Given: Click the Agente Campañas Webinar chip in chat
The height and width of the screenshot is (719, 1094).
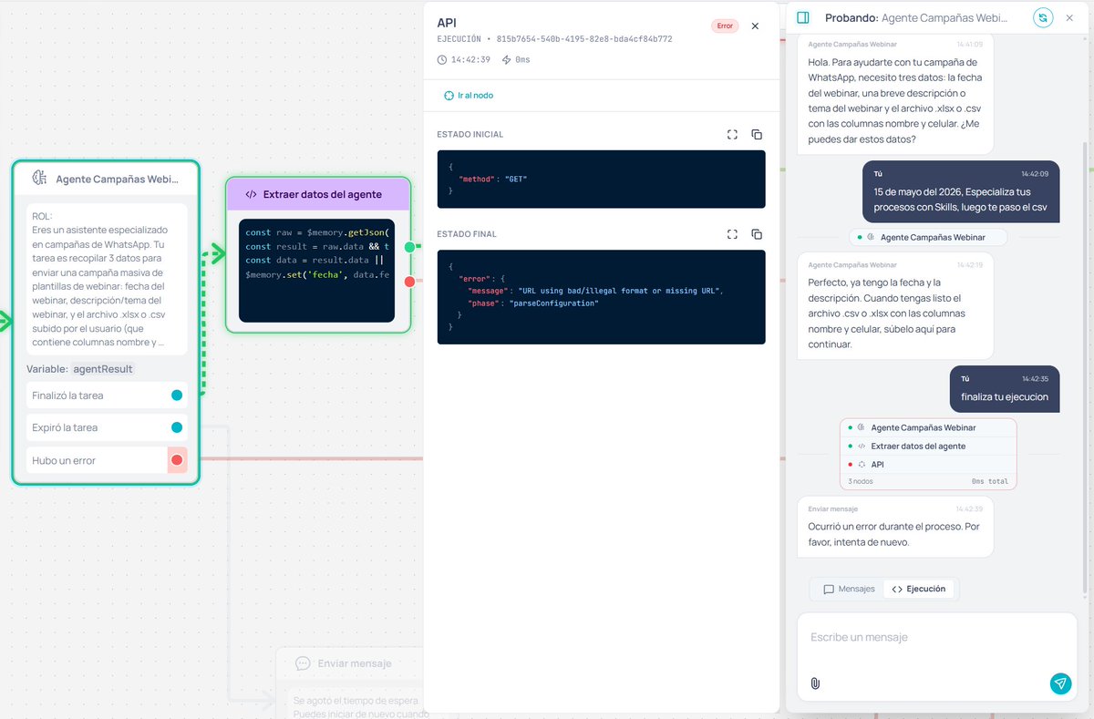Looking at the screenshot, I should pos(928,237).
